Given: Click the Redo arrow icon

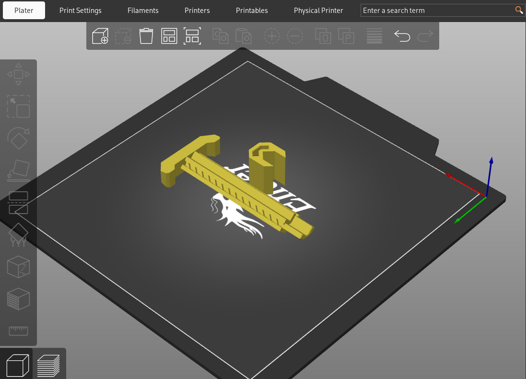Looking at the screenshot, I should pos(425,36).
